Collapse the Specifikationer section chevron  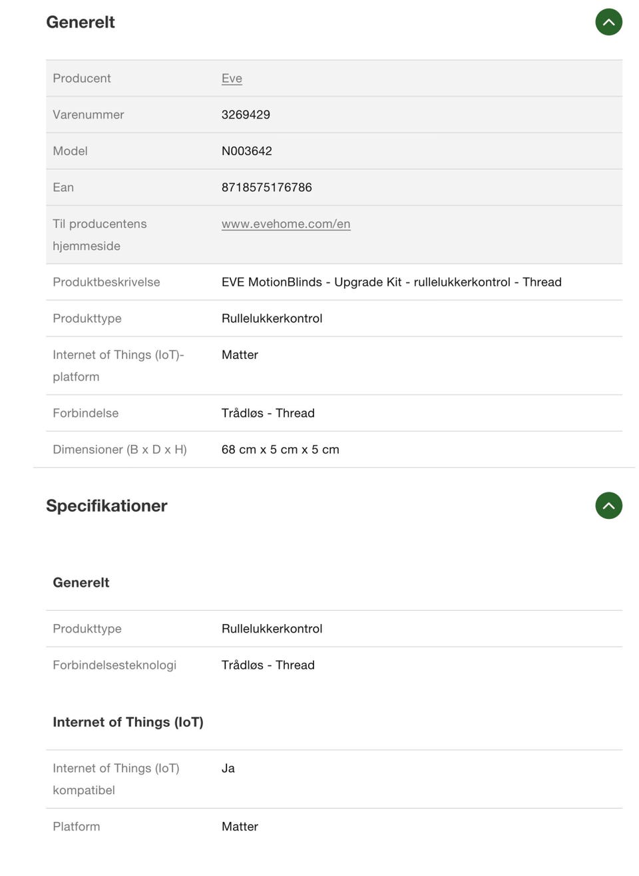click(608, 506)
